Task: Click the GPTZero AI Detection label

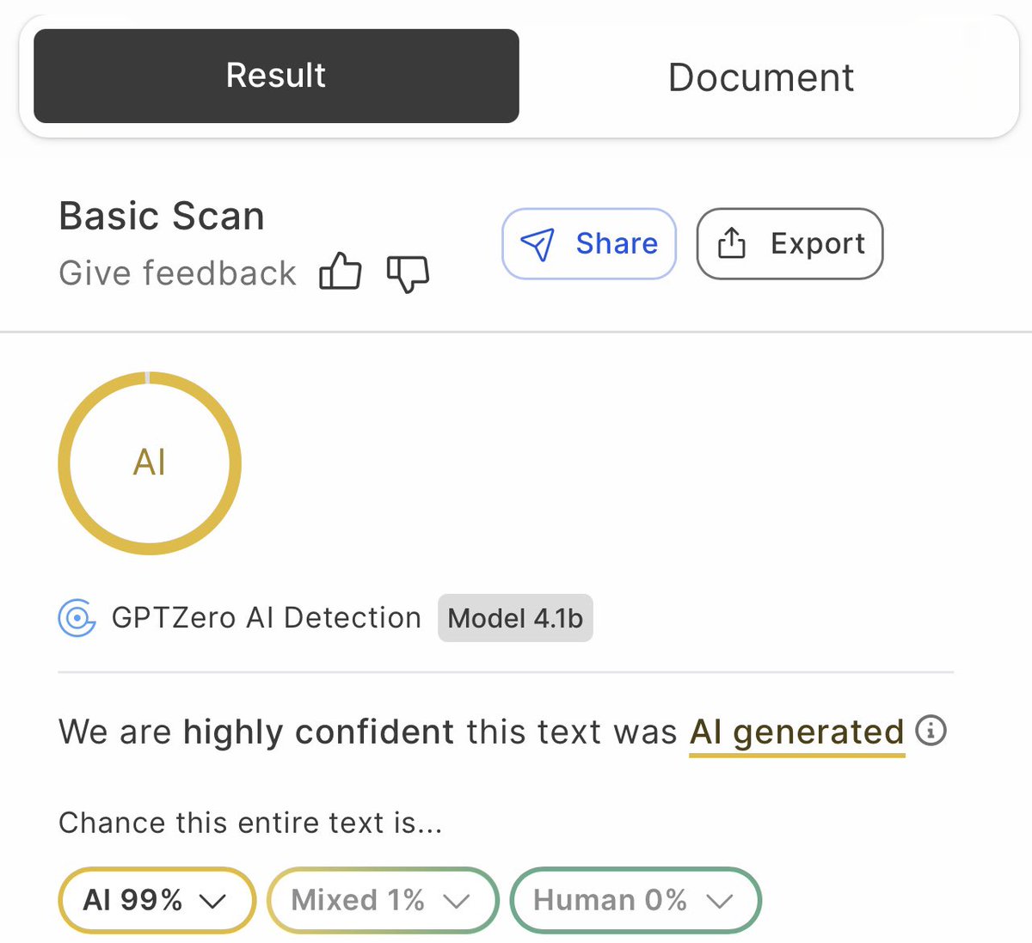Action: (267, 618)
